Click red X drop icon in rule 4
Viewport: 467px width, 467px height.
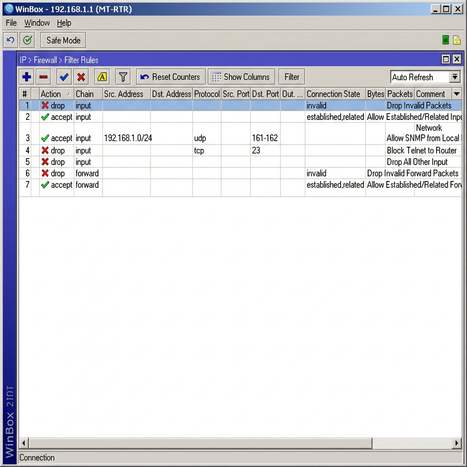[x=45, y=150]
